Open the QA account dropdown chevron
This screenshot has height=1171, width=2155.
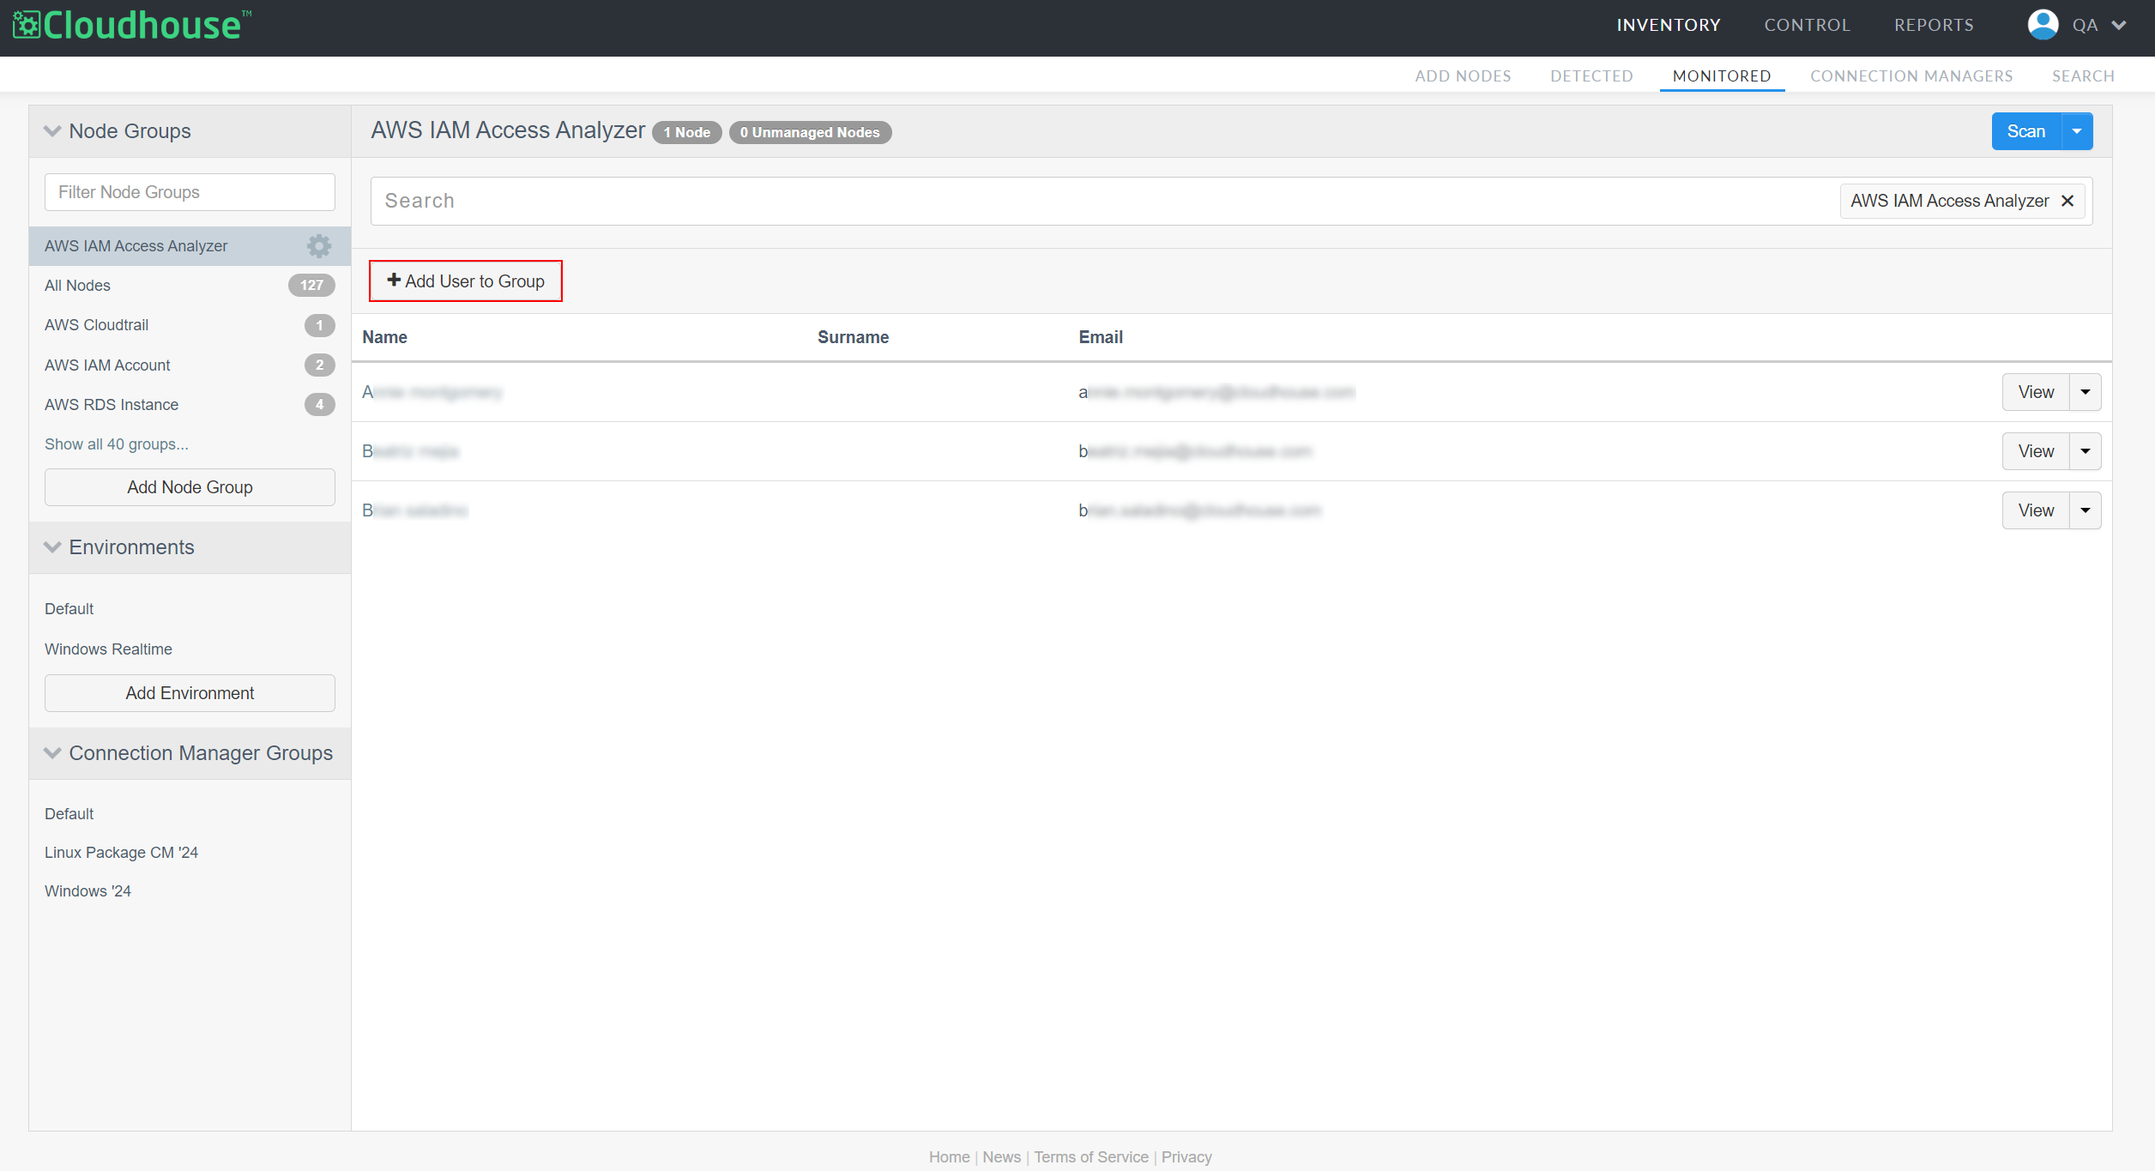[x=2119, y=26]
